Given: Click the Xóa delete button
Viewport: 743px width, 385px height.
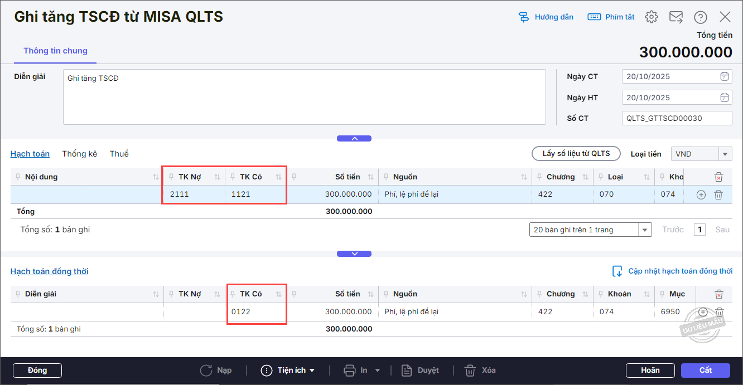Looking at the screenshot, I should click(x=480, y=371).
